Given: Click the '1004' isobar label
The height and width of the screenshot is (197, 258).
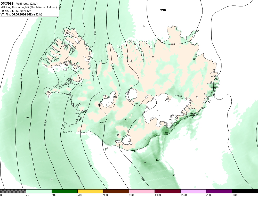Looking at the screenshot, I should tap(112, 66).
